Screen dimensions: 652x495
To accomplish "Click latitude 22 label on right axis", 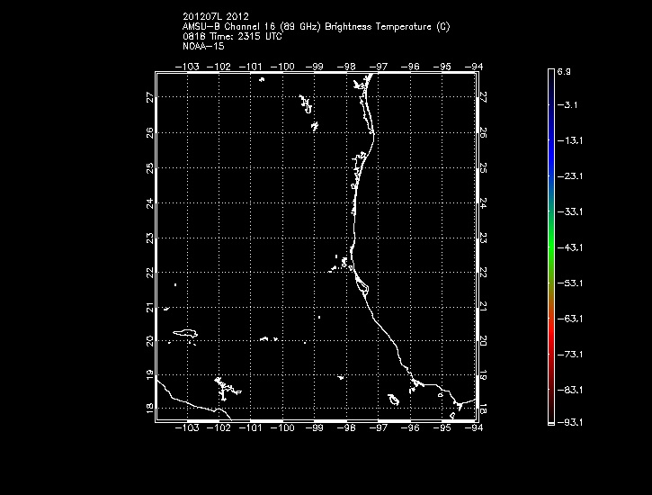I will click(x=483, y=272).
